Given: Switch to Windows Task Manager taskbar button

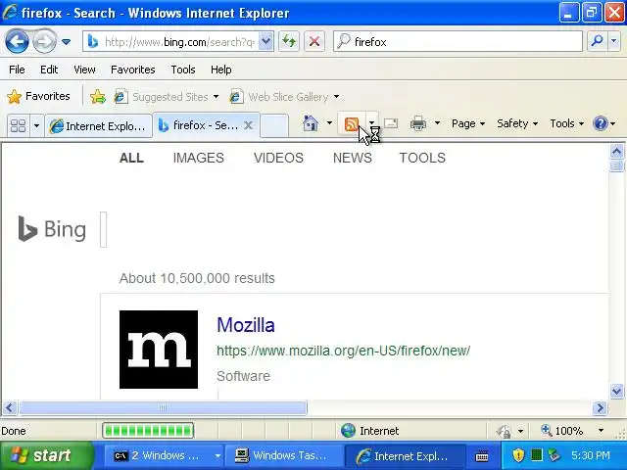Looking at the screenshot, I should pyautogui.click(x=284, y=455).
